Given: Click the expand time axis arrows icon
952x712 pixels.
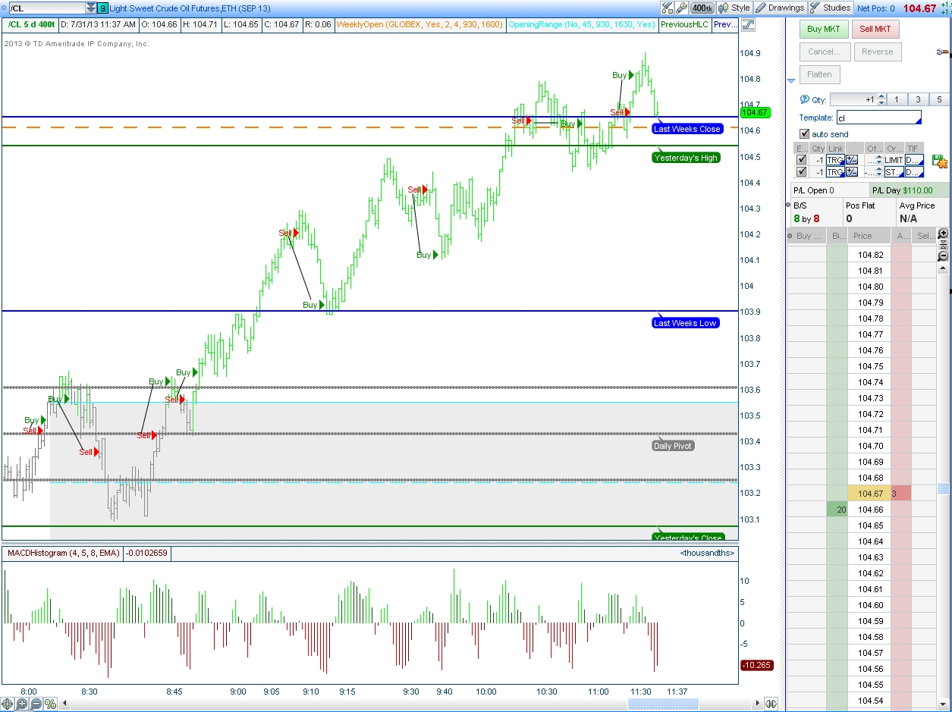Looking at the screenshot, I should point(771,704).
